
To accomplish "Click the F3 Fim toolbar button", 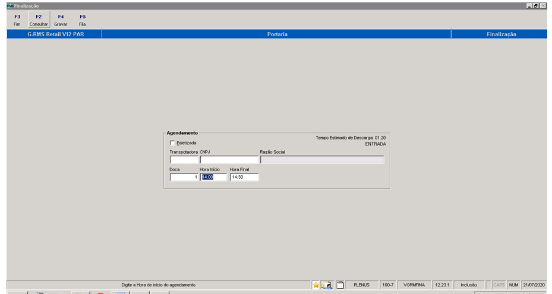I will coord(17,20).
